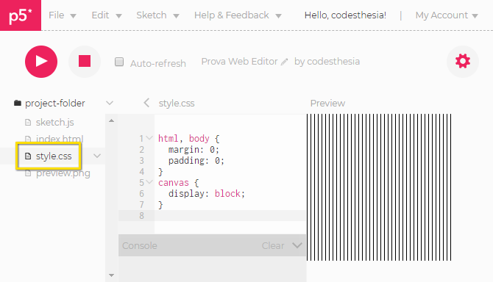Open the style.css file options chevron
The width and height of the screenshot is (493, 282).
(97, 156)
